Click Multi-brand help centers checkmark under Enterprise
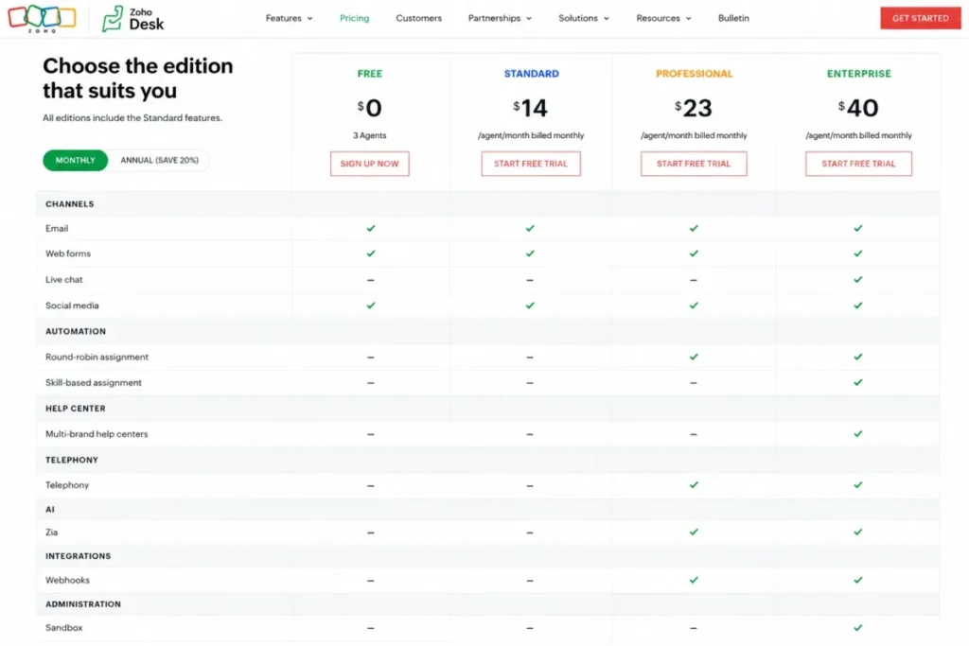This screenshot has height=646, width=969. point(857,434)
